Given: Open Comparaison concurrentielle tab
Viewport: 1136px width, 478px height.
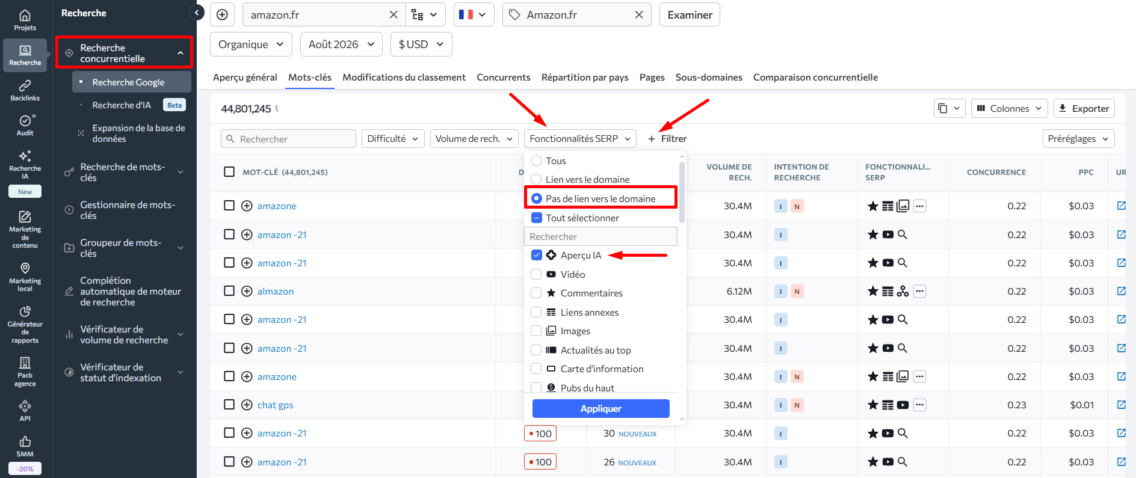Looking at the screenshot, I should 815,78.
